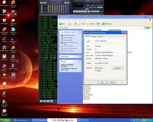Go up one folder level in Explorer

tap(75, 24)
